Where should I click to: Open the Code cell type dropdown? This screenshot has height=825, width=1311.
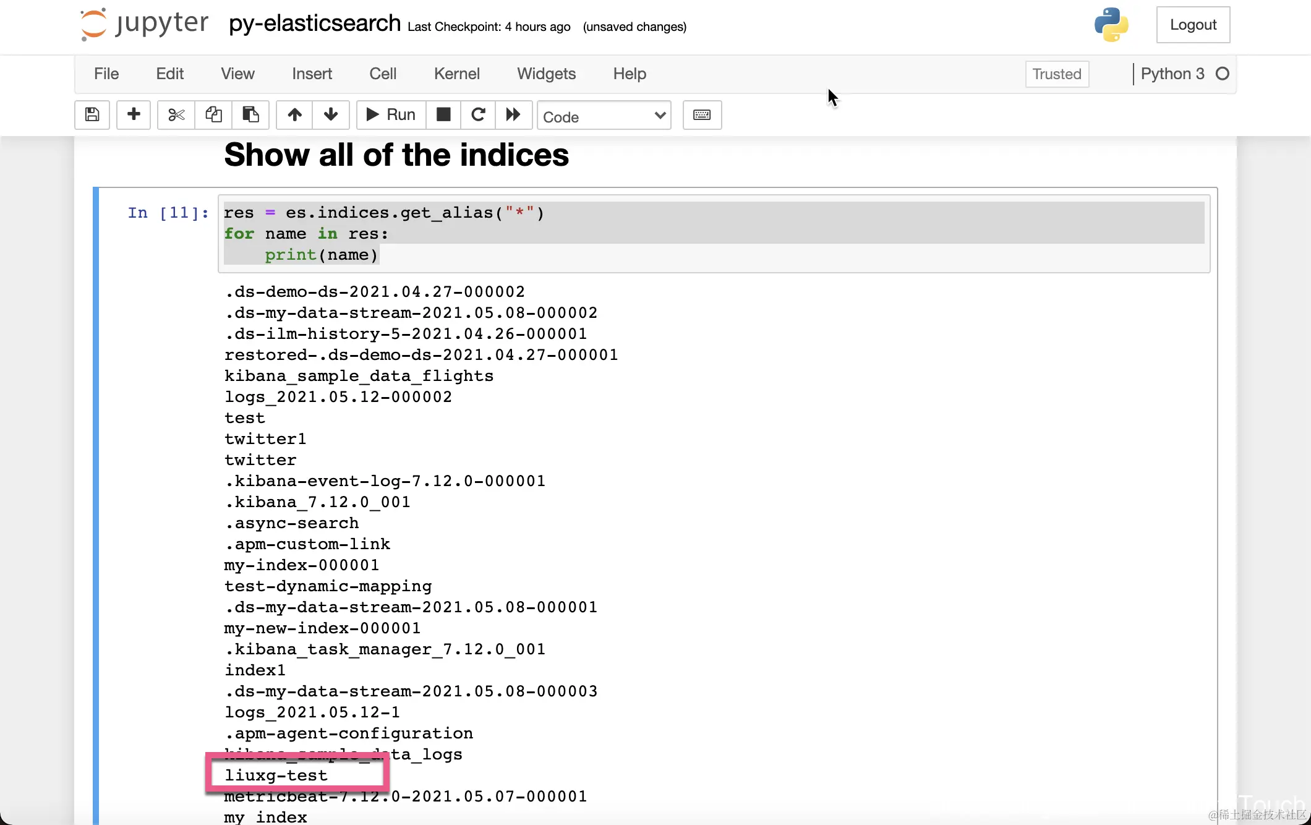(604, 116)
